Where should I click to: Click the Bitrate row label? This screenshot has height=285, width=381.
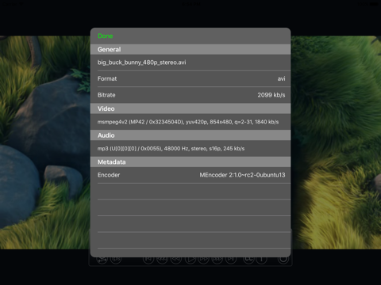106,95
